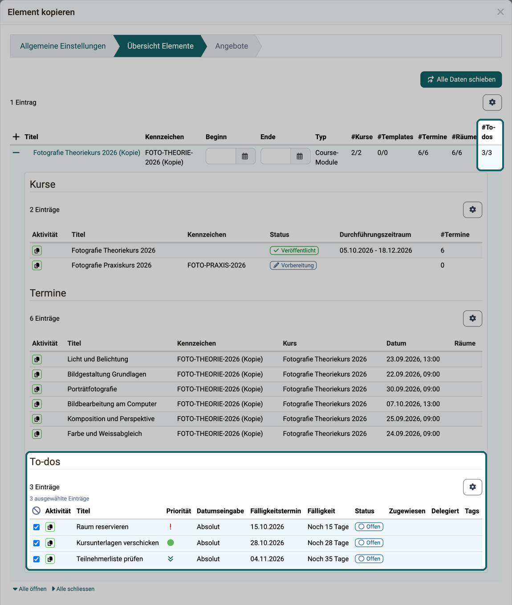Screen dimensions: 512x605
Task: Switch to Allgemeine Einstellungen step
Action: (x=63, y=46)
